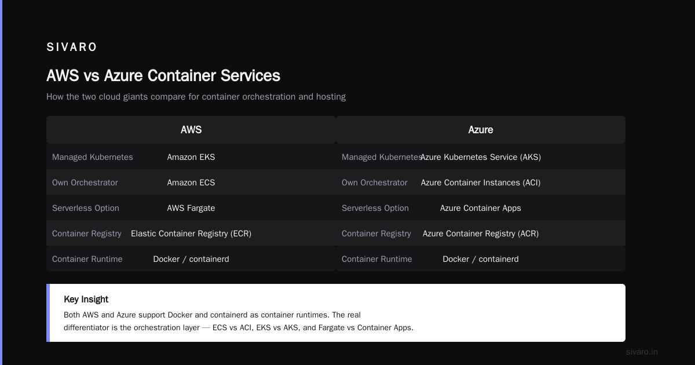Click the Amazon EKS cell
This screenshot has height=365, width=695.
point(191,157)
